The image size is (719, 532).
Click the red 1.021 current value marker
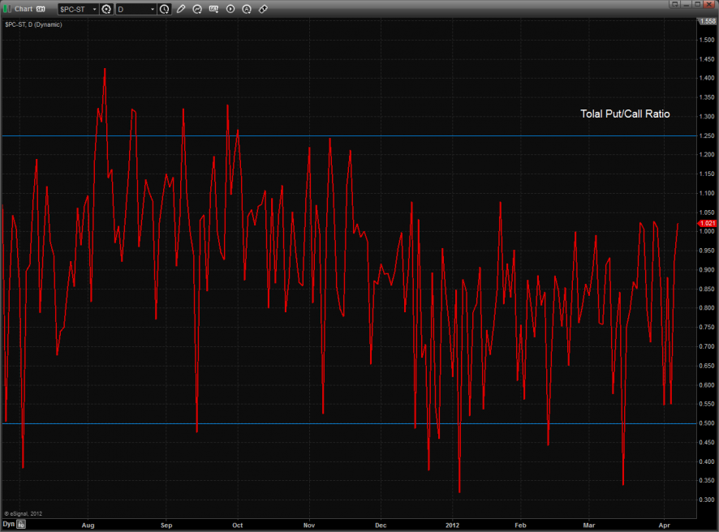click(707, 223)
